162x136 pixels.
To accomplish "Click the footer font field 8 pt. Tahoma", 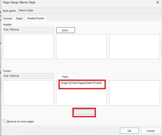I will [x=28, y=76].
